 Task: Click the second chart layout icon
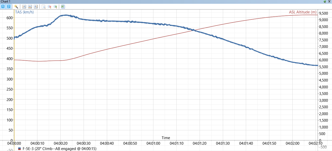point(30,7)
